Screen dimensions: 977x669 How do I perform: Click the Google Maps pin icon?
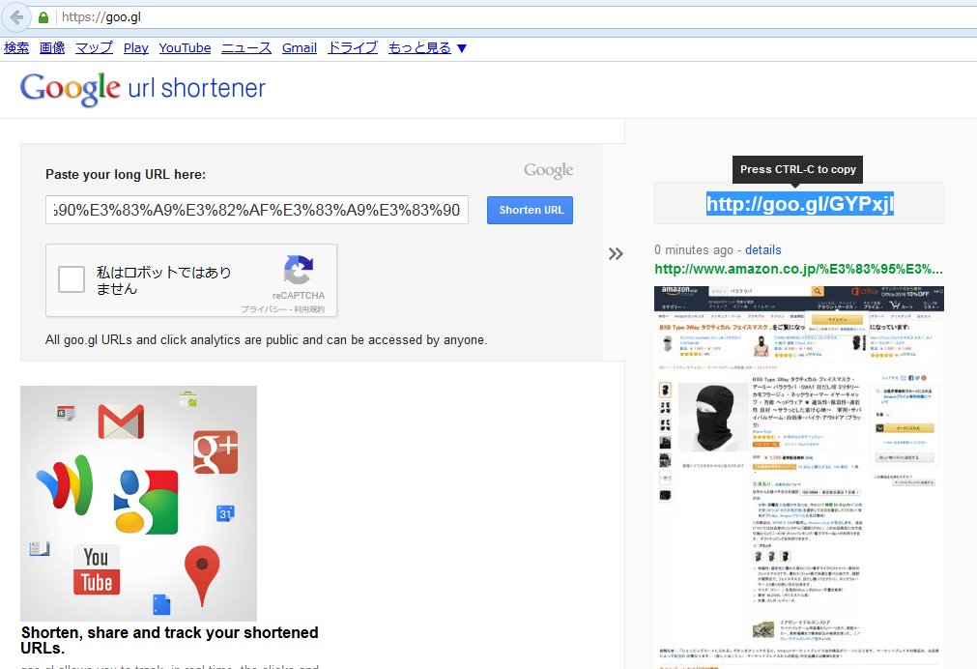tap(202, 575)
